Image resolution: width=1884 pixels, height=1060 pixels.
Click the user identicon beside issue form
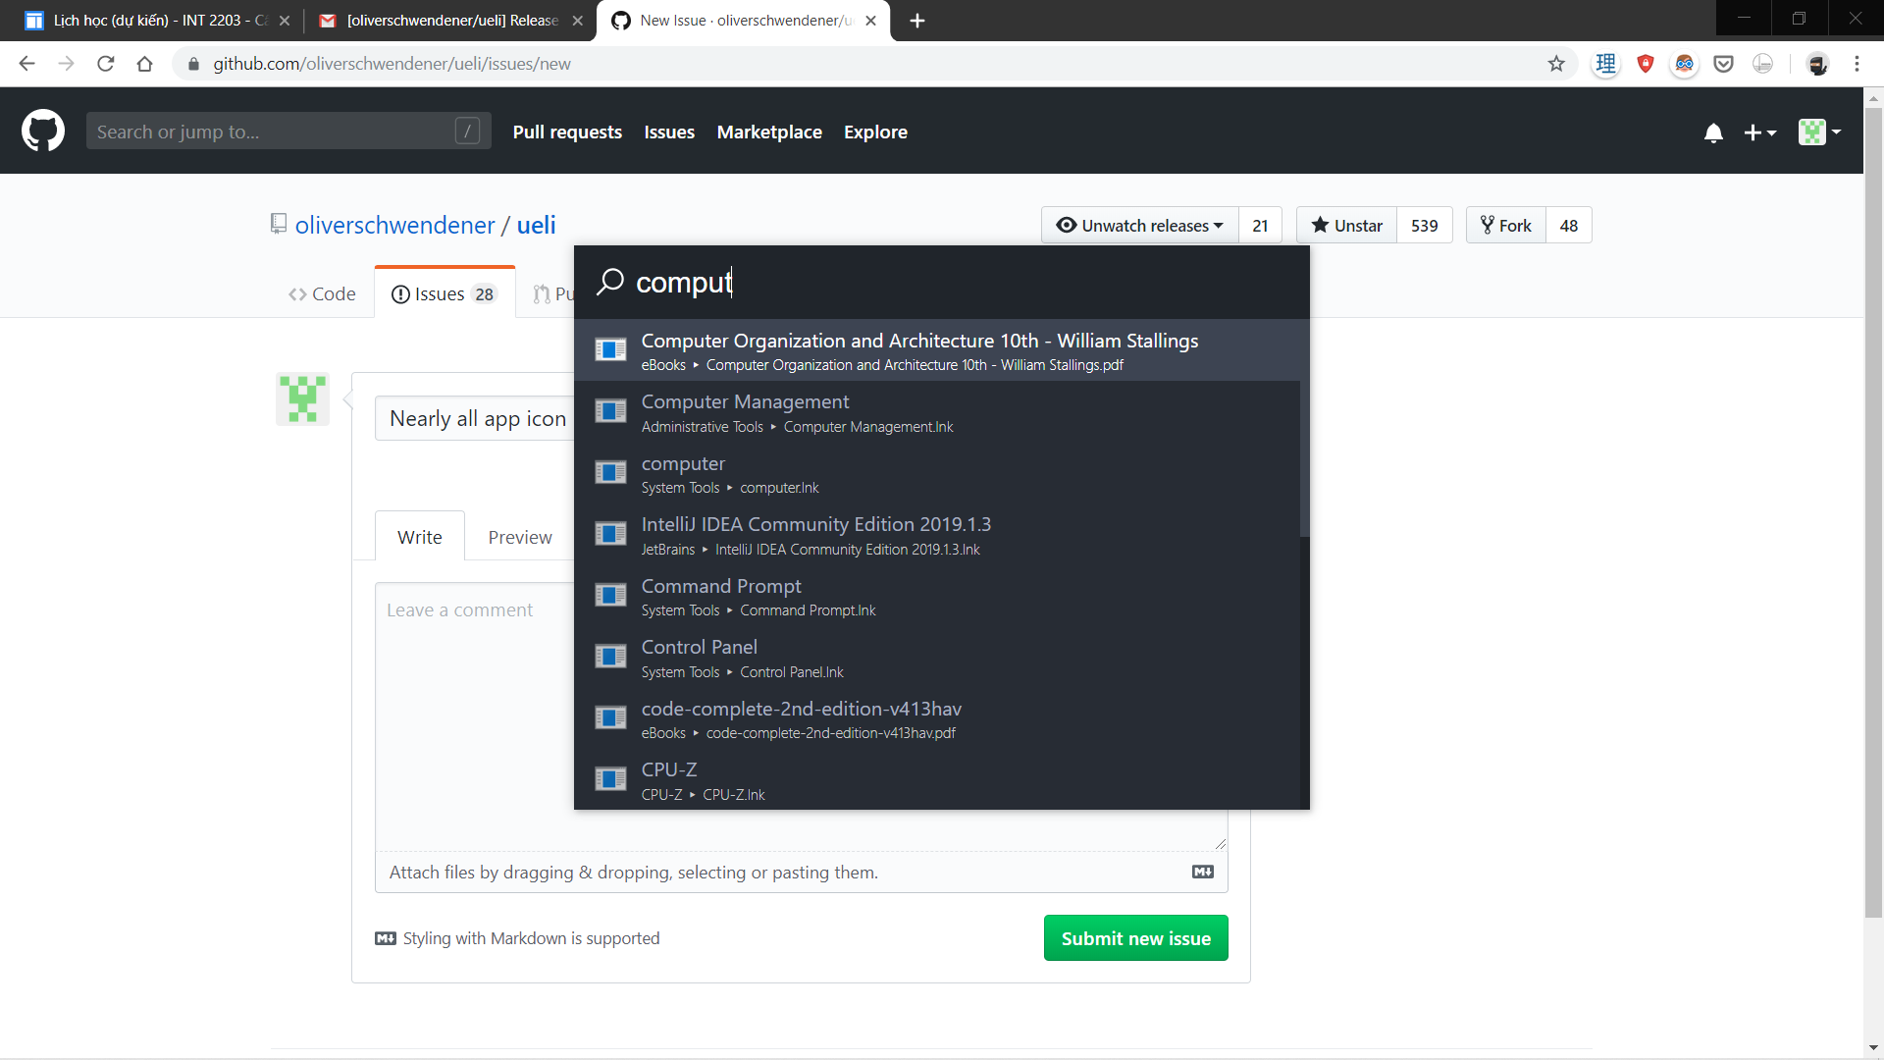click(302, 398)
